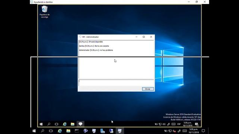
Task: Click touch keyboard icon in the remote desktop tray
Action: point(173,124)
